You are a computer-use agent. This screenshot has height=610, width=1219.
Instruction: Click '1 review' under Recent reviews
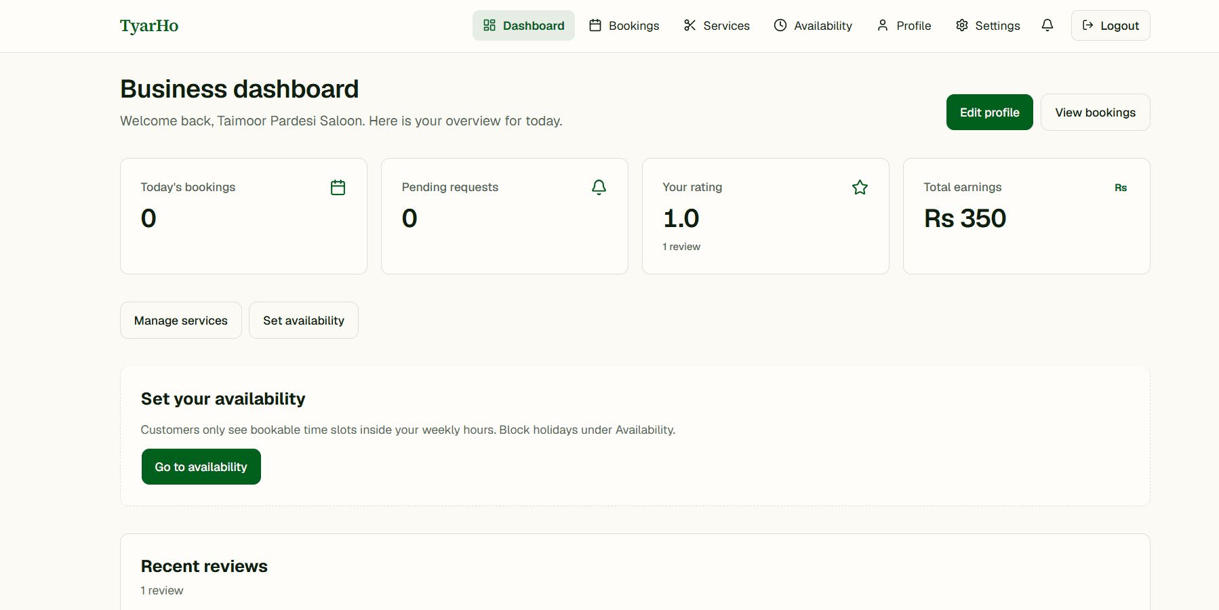point(162,590)
